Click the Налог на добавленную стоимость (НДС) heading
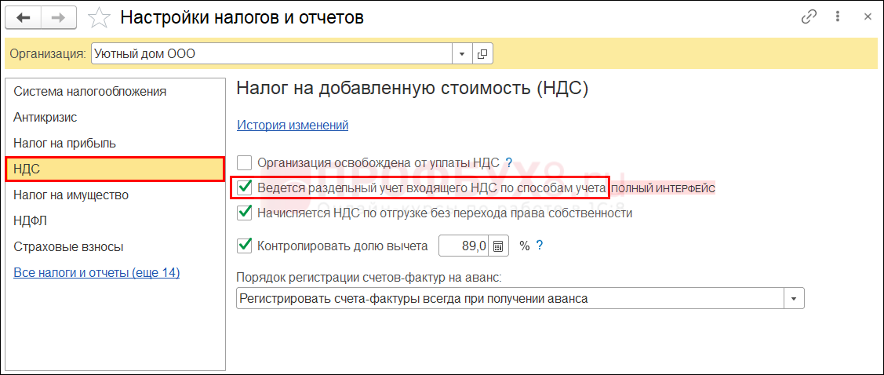The width and height of the screenshot is (884, 375). (413, 89)
